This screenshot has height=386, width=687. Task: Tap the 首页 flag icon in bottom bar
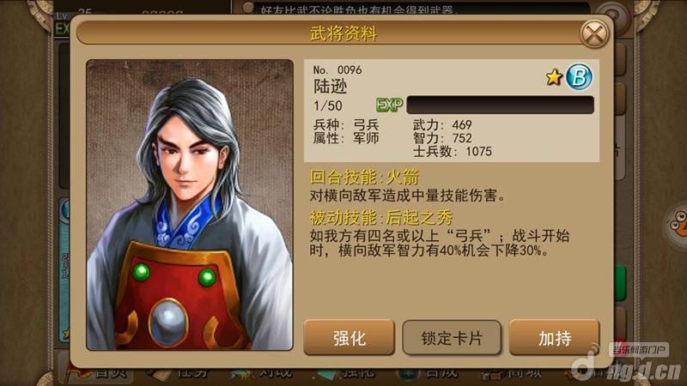[x=76, y=374]
